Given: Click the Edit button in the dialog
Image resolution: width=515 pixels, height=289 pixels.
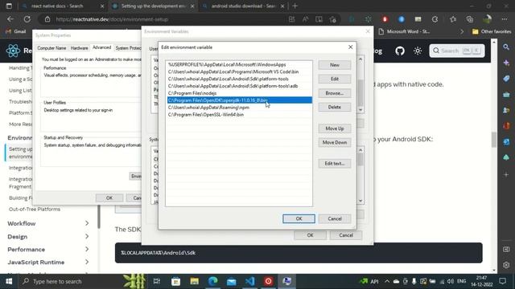Looking at the screenshot, I should [335, 79].
